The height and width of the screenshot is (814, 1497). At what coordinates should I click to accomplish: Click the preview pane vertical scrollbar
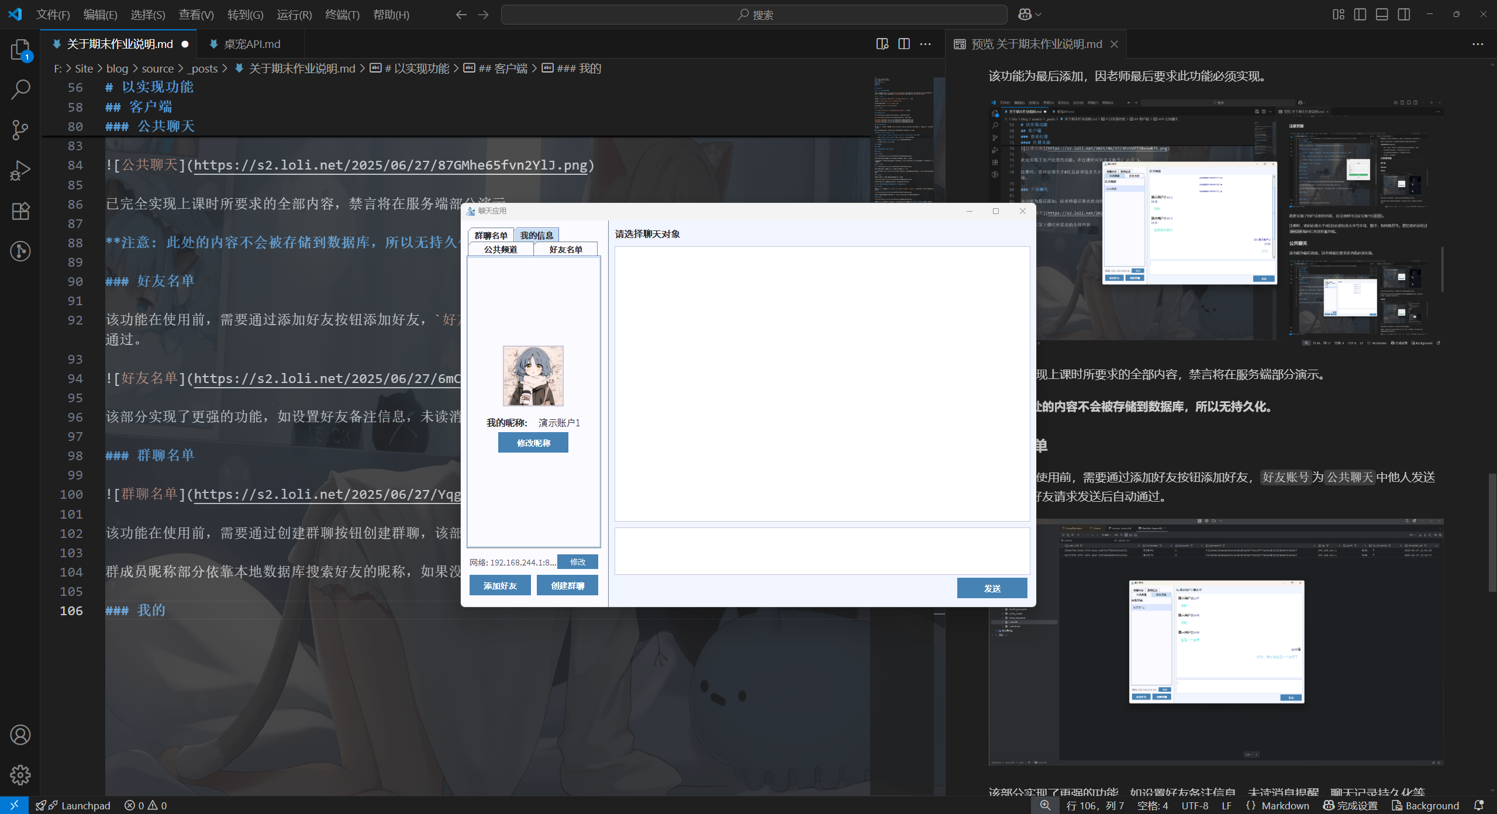point(1492,532)
